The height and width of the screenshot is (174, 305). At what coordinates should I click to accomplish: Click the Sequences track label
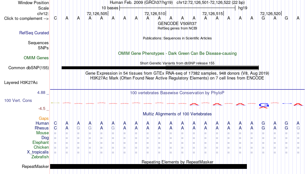38,43
